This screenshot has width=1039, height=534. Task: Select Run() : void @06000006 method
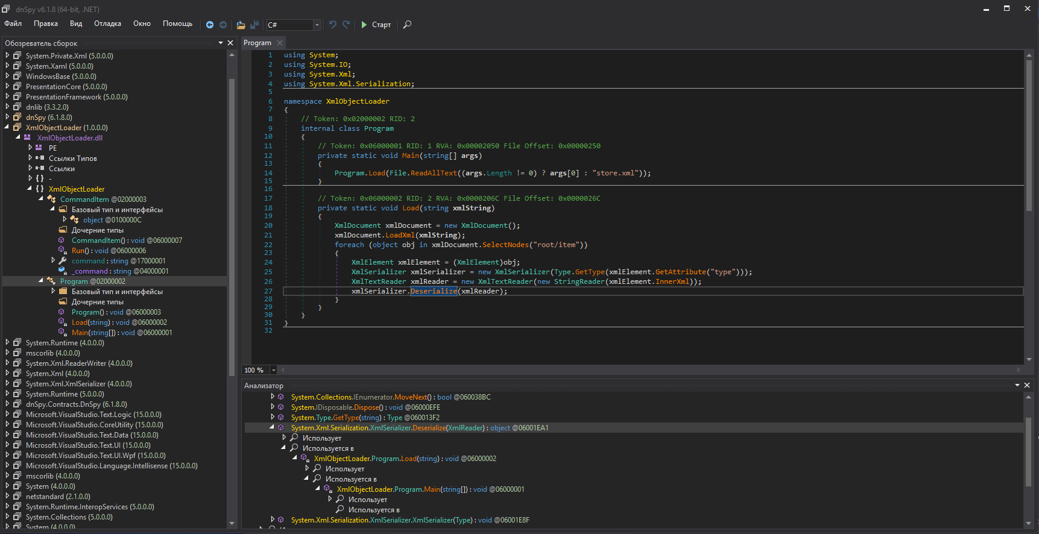[109, 251]
